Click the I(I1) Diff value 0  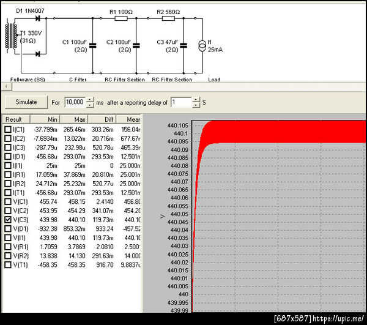[x=112, y=165]
